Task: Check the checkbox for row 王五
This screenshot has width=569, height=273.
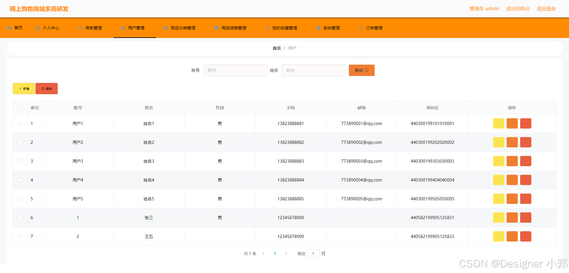Action: tap(20, 237)
